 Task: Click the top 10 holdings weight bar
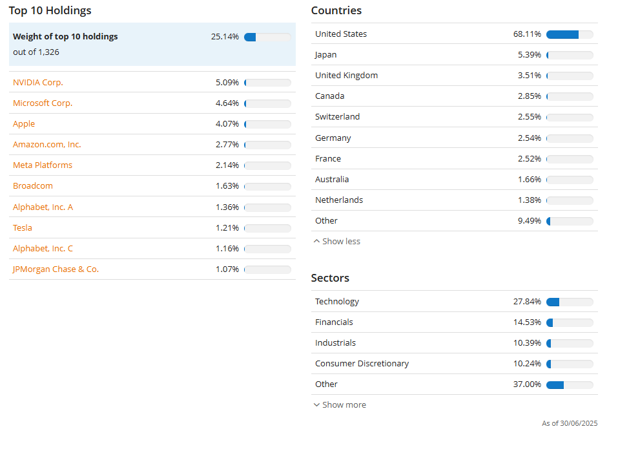pyautogui.click(x=267, y=37)
